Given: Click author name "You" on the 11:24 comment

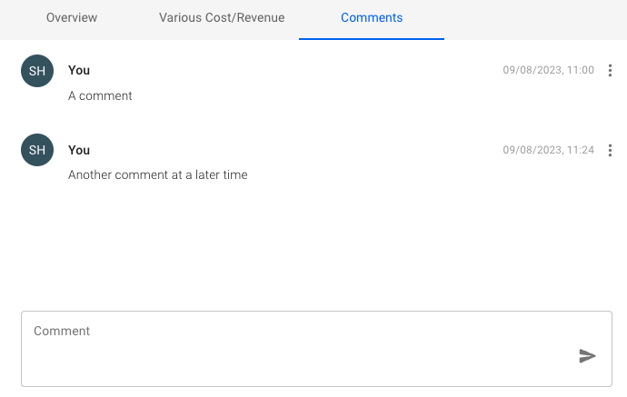Looking at the screenshot, I should pos(79,150).
